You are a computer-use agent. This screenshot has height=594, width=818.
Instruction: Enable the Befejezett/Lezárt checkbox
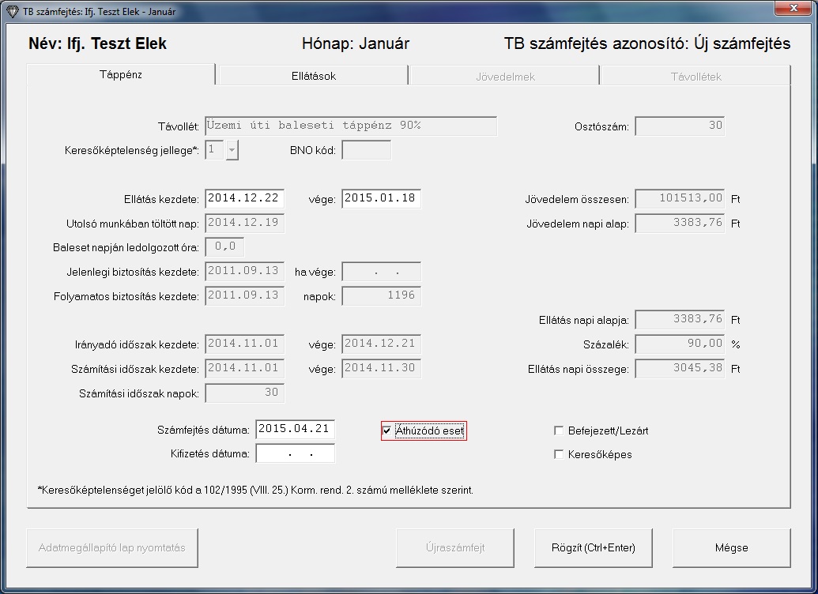[x=560, y=431]
